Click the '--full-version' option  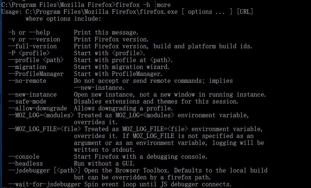tap(33, 46)
